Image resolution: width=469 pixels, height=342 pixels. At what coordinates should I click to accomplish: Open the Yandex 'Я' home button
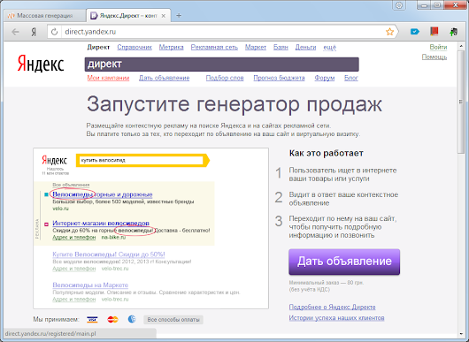(34, 32)
